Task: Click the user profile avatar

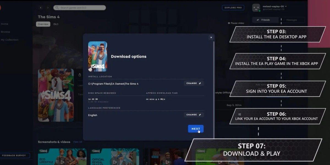Action: 256,8
